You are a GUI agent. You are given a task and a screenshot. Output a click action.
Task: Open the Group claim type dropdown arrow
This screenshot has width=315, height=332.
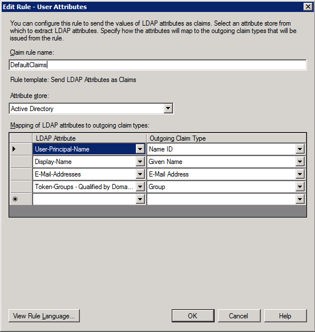pos(300,187)
